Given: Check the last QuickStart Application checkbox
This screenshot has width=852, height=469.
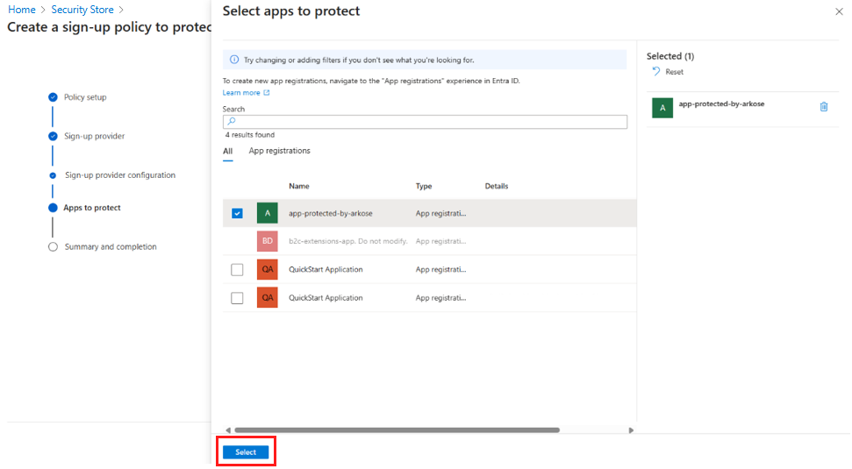Looking at the screenshot, I should tap(237, 298).
